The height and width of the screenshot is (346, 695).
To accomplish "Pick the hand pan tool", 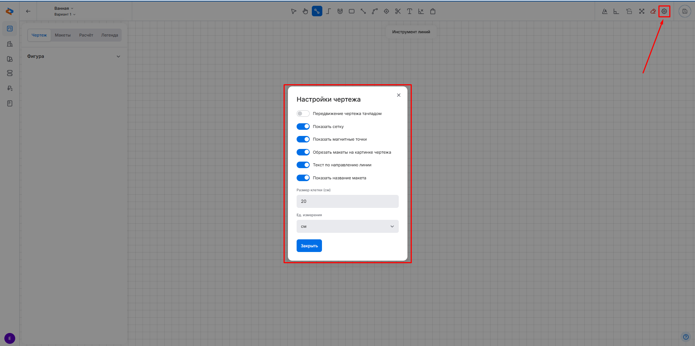I will point(305,11).
